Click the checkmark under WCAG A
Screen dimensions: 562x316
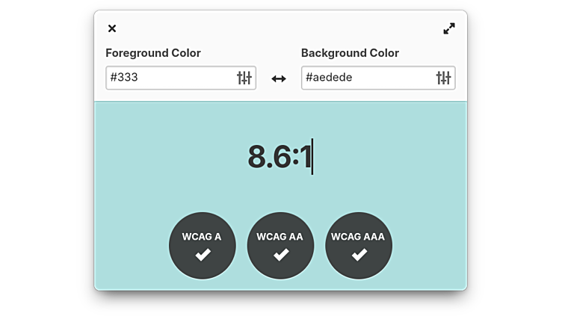203,255
